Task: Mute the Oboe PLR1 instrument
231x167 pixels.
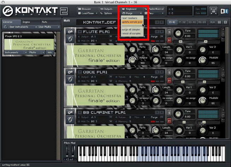Action: coord(169,81)
